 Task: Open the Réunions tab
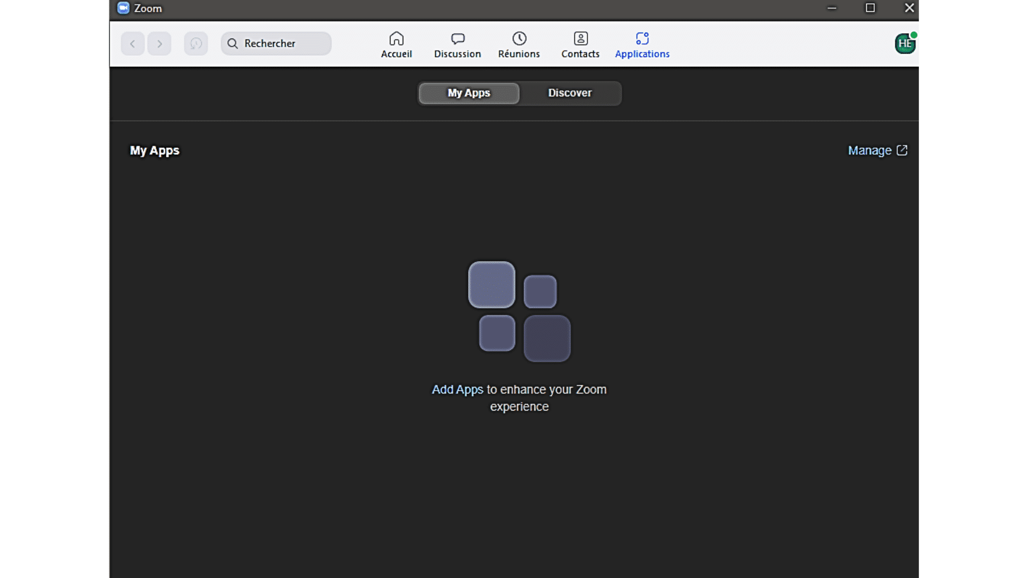[x=519, y=45]
